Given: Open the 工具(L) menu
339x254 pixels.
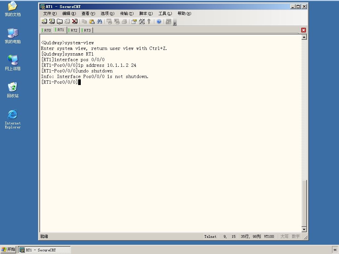Looking at the screenshot, I should (165, 13).
